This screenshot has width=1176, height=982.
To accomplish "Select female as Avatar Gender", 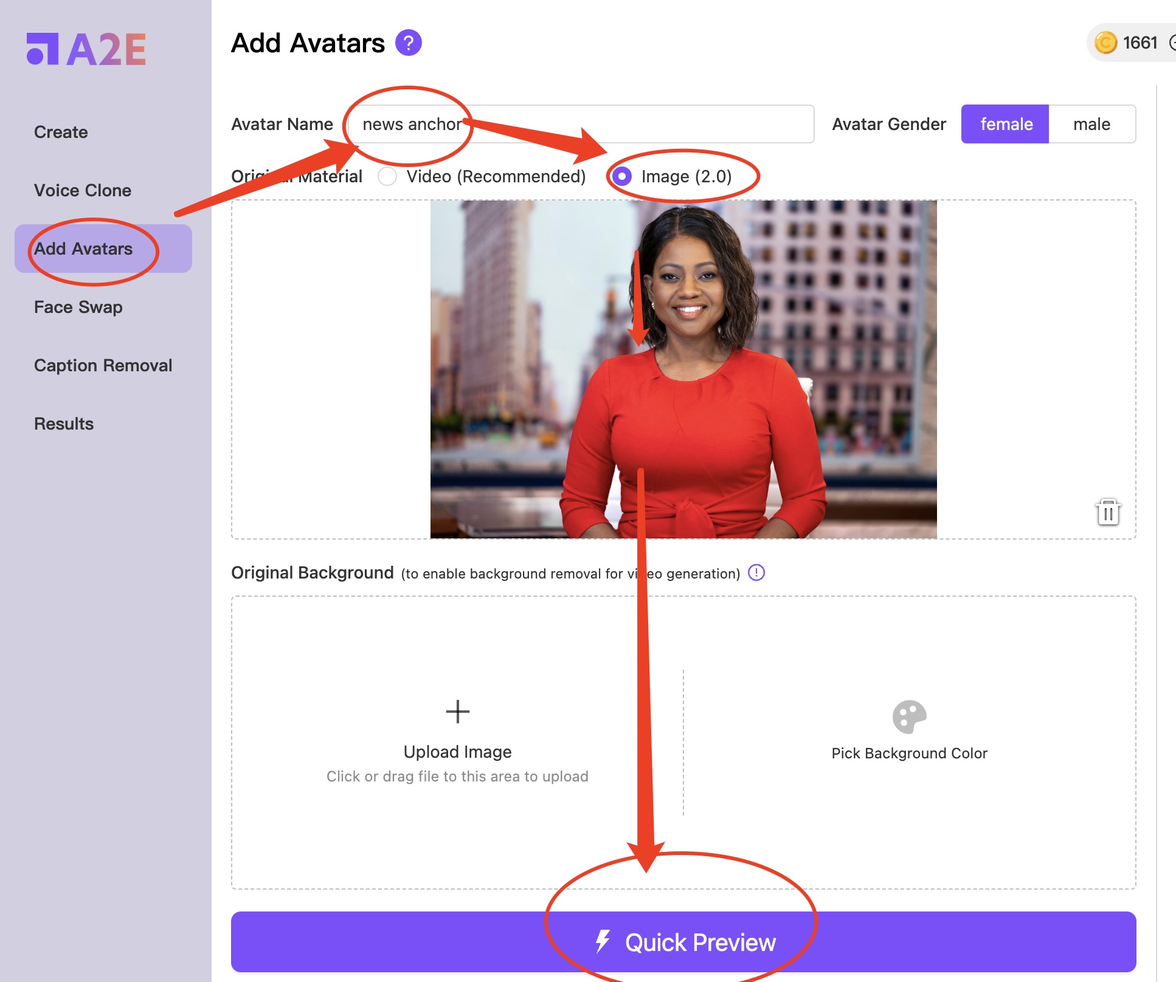I will (x=1005, y=124).
